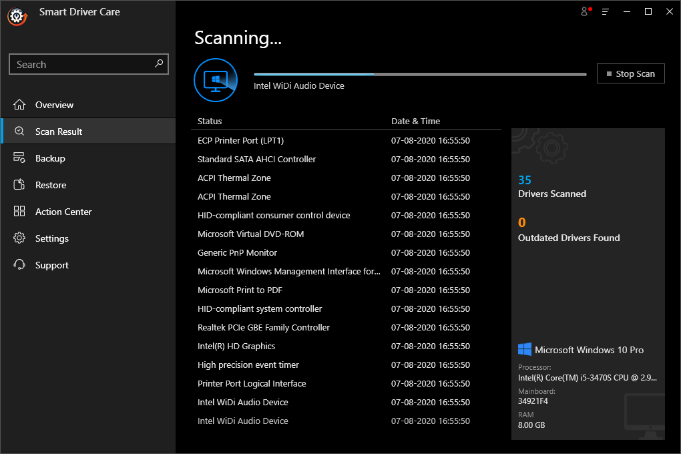Click the Settings gear icon
The image size is (681, 454).
(19, 238)
